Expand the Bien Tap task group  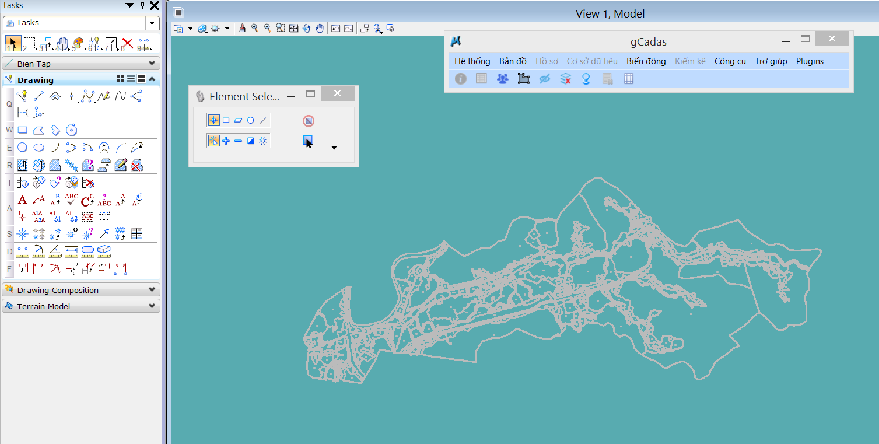pyautogui.click(x=152, y=64)
